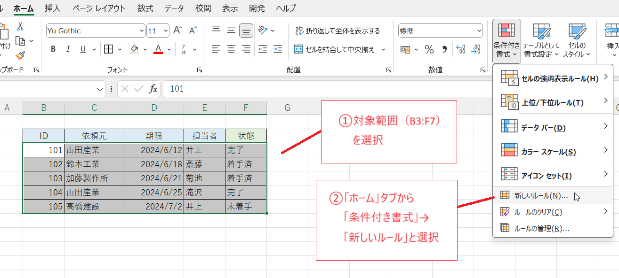Click the increase indent icon

(x=278, y=49)
